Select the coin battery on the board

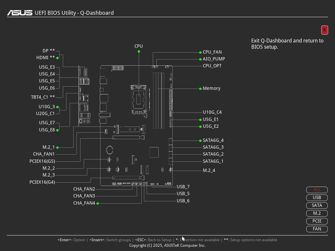pos(109,150)
